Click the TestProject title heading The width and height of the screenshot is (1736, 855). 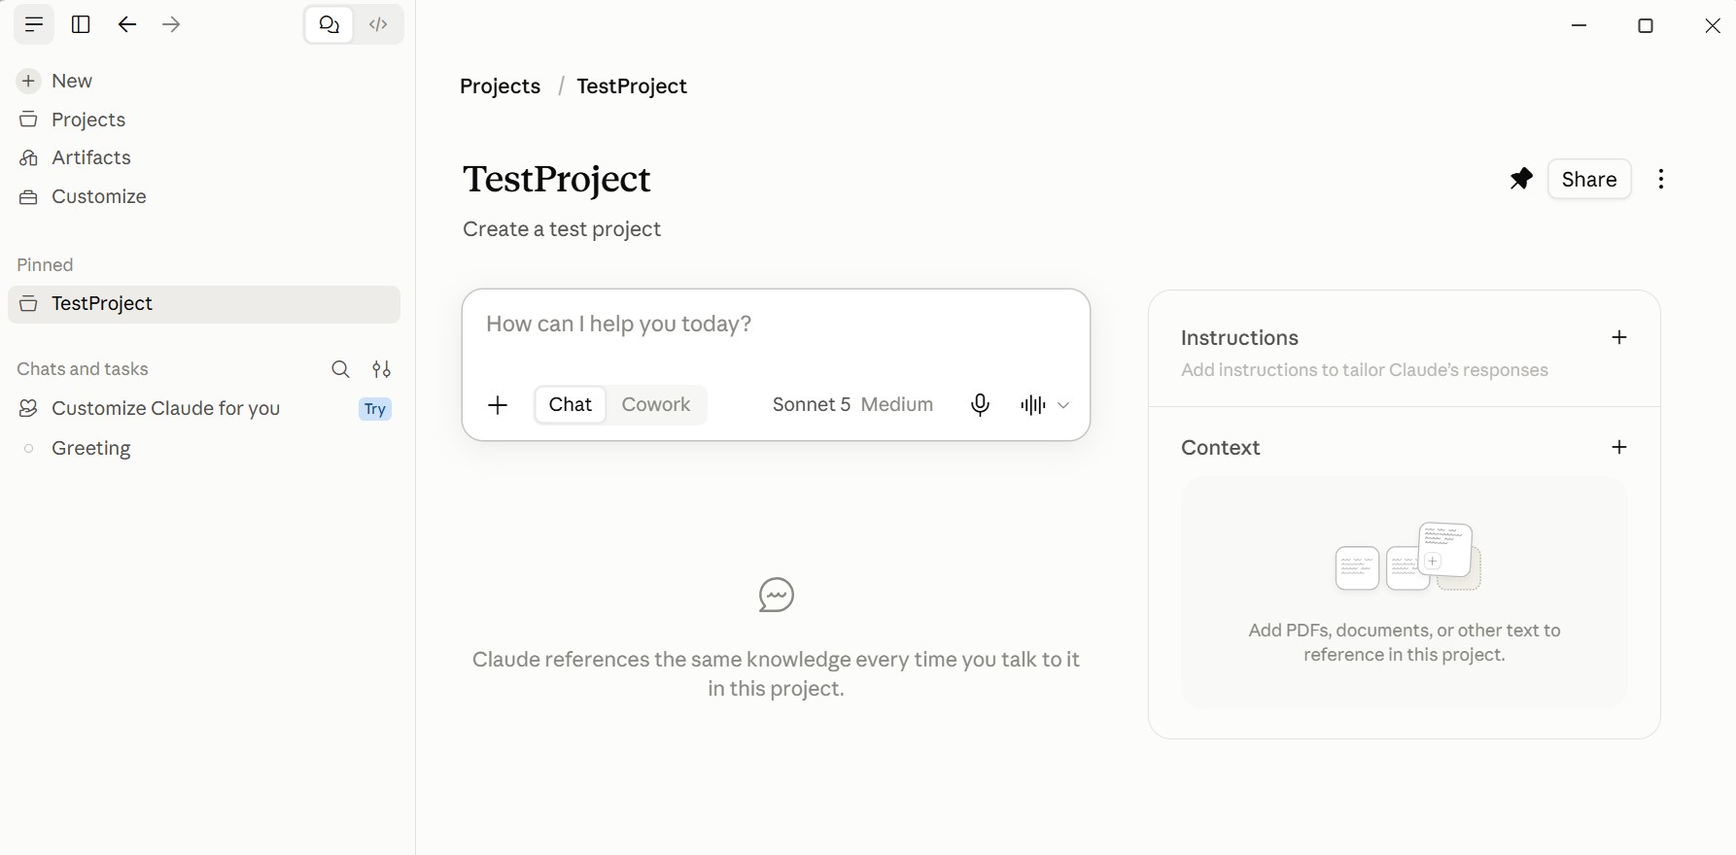[x=557, y=180]
